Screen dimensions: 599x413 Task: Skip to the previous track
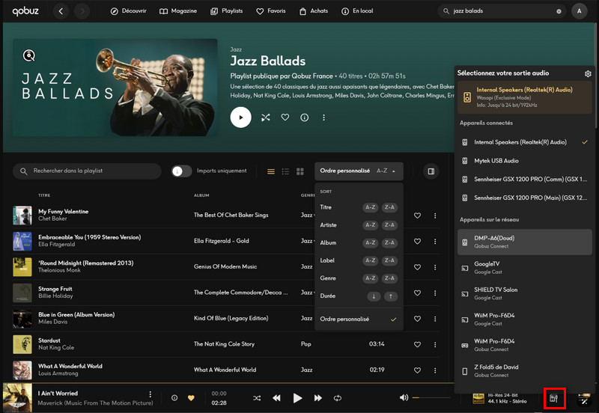click(x=276, y=398)
